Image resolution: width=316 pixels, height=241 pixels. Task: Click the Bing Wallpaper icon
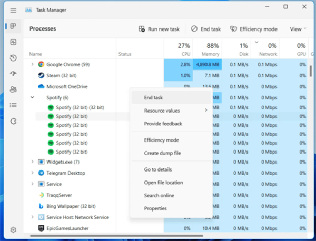pyautogui.click(x=41, y=206)
